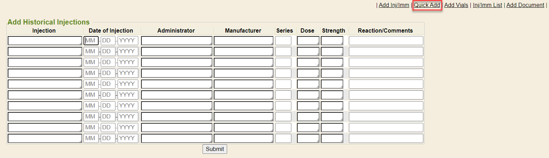The height and width of the screenshot is (158, 549).
Task: Open the Add Document link
Action: click(x=525, y=5)
